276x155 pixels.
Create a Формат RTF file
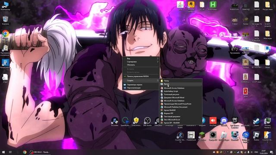(x=181, y=113)
